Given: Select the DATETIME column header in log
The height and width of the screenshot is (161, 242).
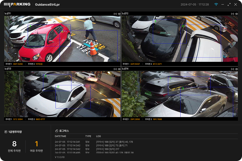Looking at the screenshot, I should [60, 136].
